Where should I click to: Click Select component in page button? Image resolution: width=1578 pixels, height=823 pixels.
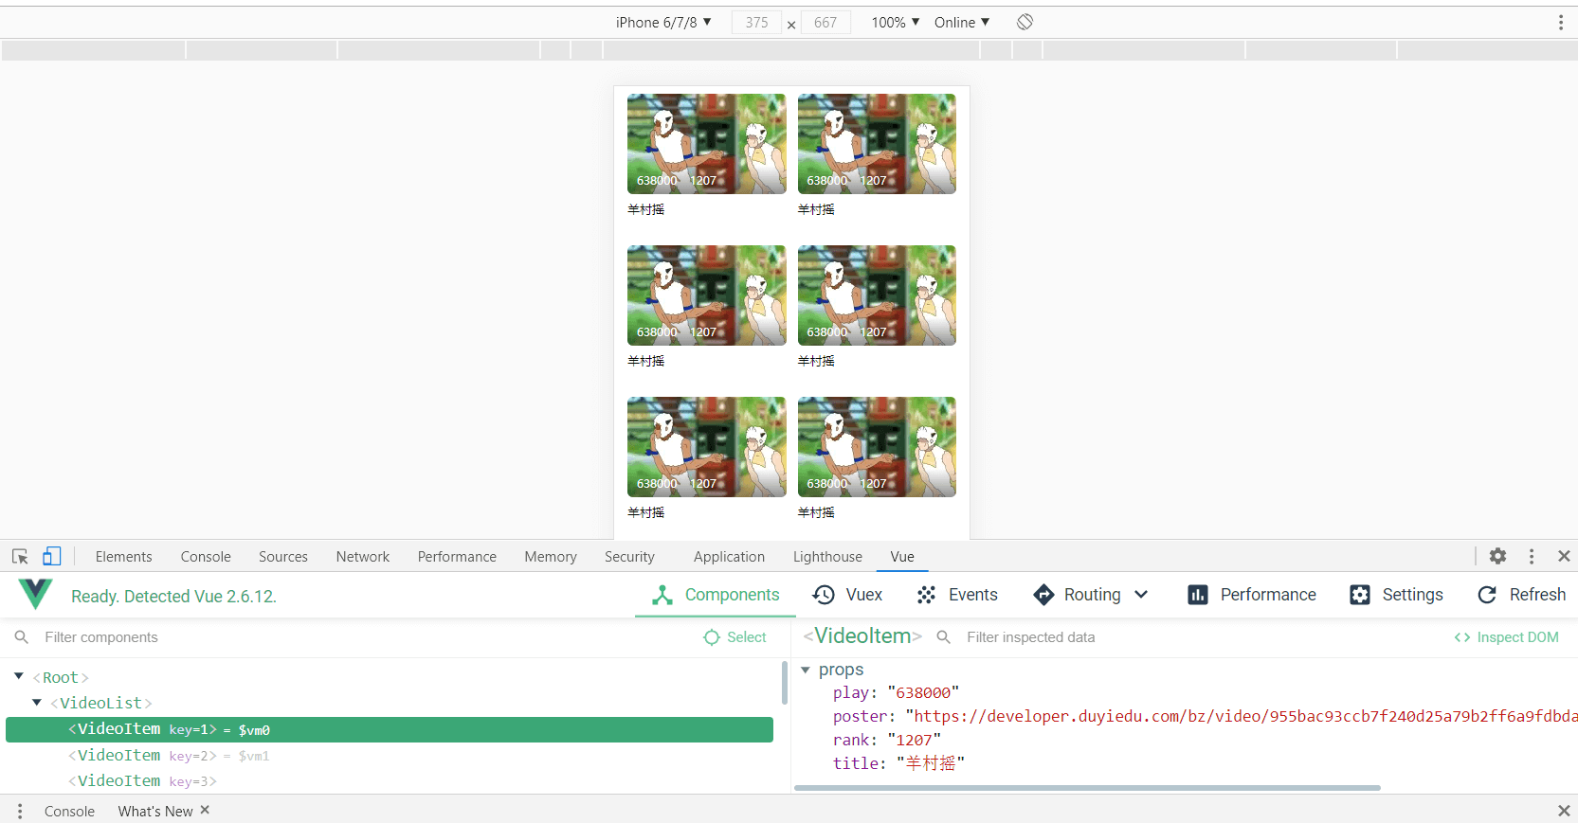coord(735,637)
